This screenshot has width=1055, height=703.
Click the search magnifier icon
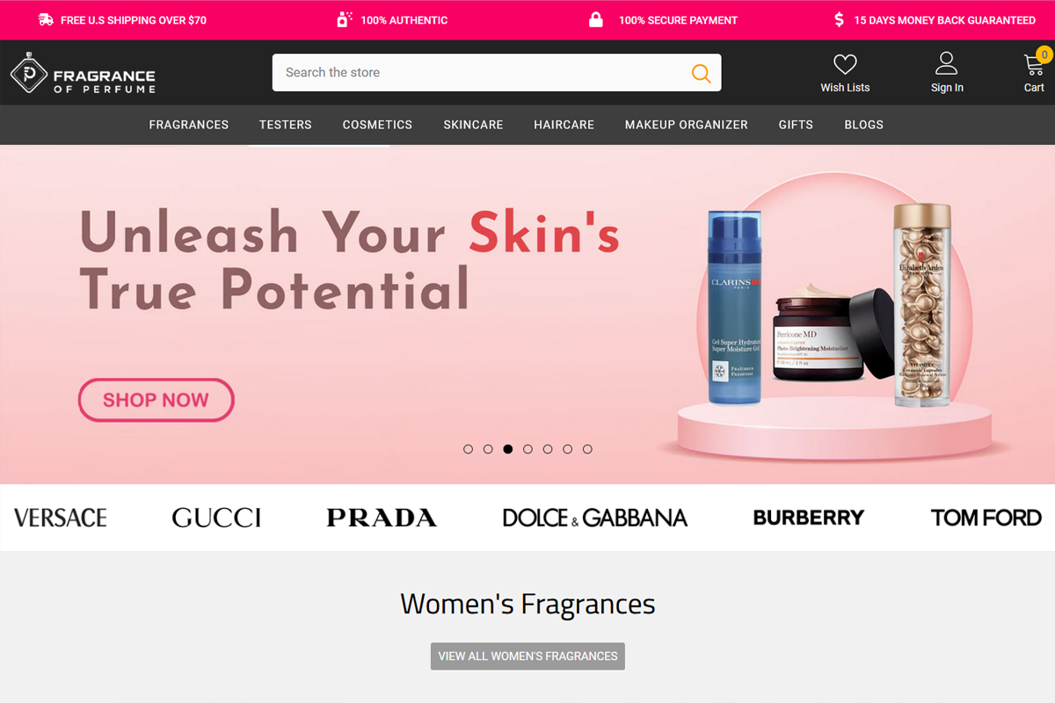701,73
